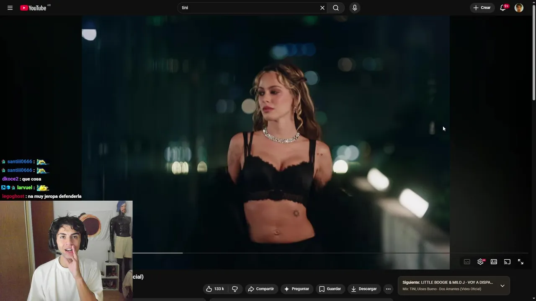Clear the search box with X

(x=322, y=8)
